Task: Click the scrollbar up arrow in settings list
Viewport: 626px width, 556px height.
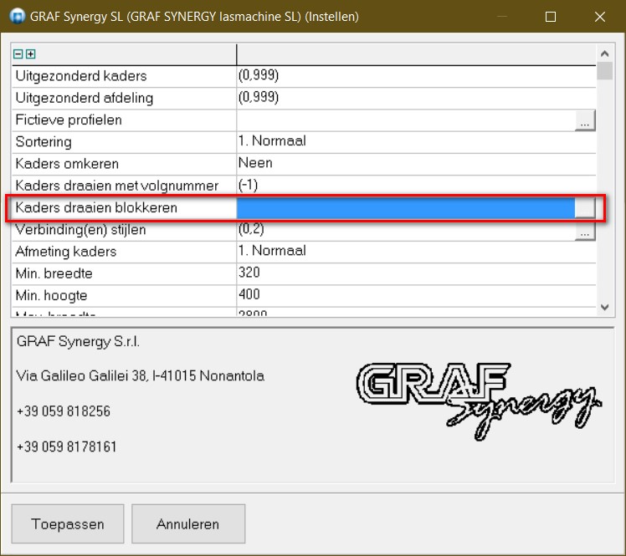Action: click(605, 54)
